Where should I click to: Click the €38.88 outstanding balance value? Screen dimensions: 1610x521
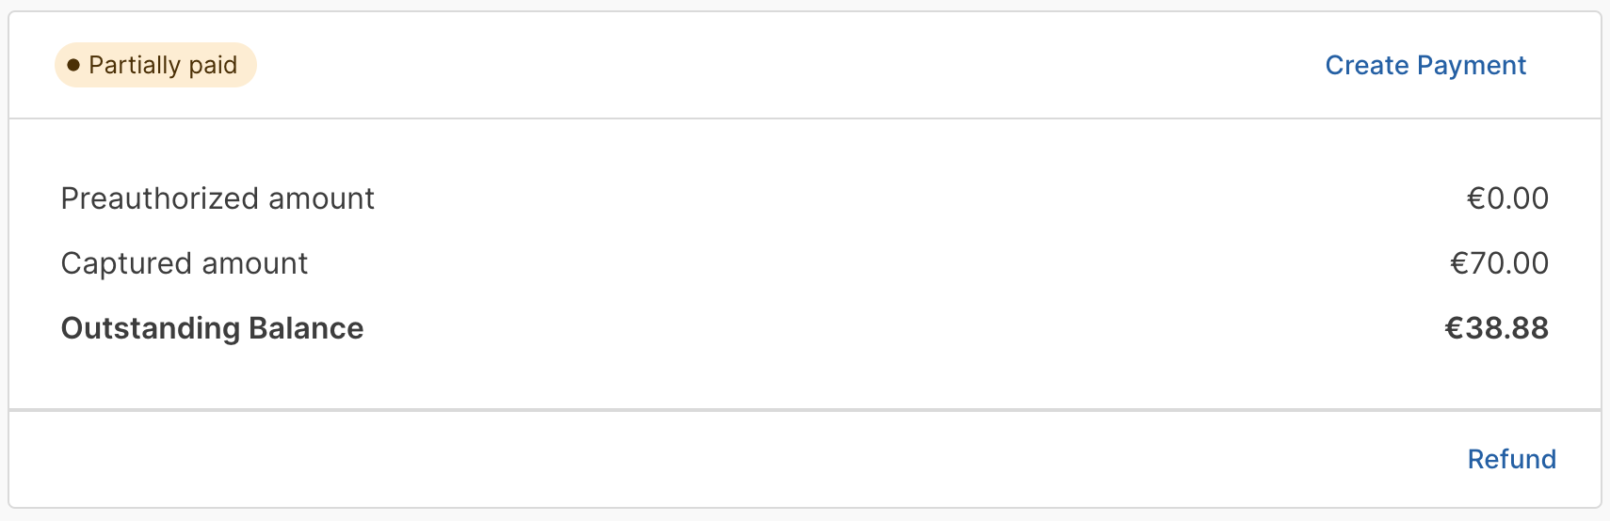(1496, 328)
